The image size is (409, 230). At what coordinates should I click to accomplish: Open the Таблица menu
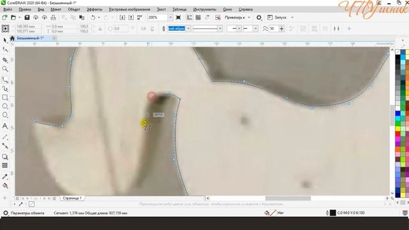click(x=180, y=10)
